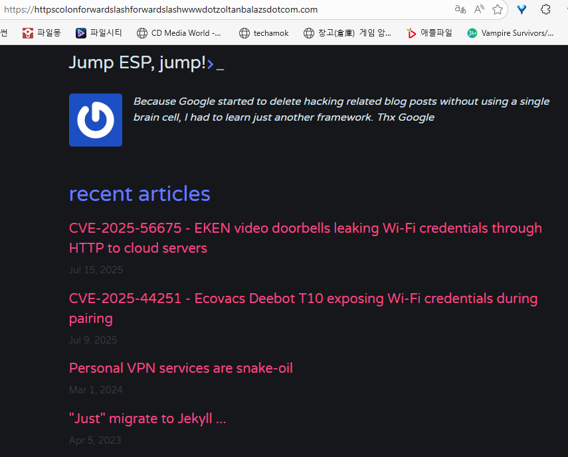Click the translate page icon in address bar
Image resolution: width=568 pixels, height=457 pixels.
pyautogui.click(x=460, y=9)
